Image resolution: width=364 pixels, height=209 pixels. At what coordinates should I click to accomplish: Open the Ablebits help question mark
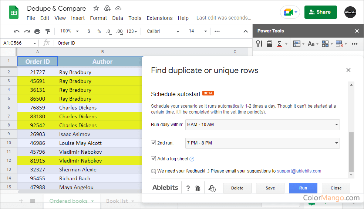[x=188, y=188]
